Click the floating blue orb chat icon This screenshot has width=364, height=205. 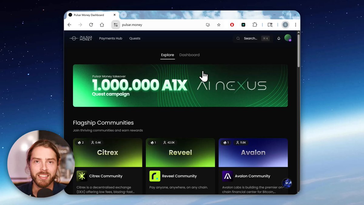[287, 183]
